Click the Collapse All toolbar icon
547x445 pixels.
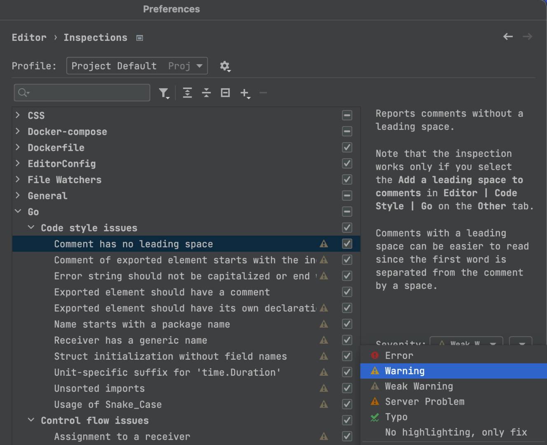[206, 93]
